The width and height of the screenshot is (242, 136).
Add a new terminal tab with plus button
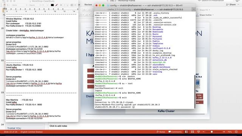(194, 9)
